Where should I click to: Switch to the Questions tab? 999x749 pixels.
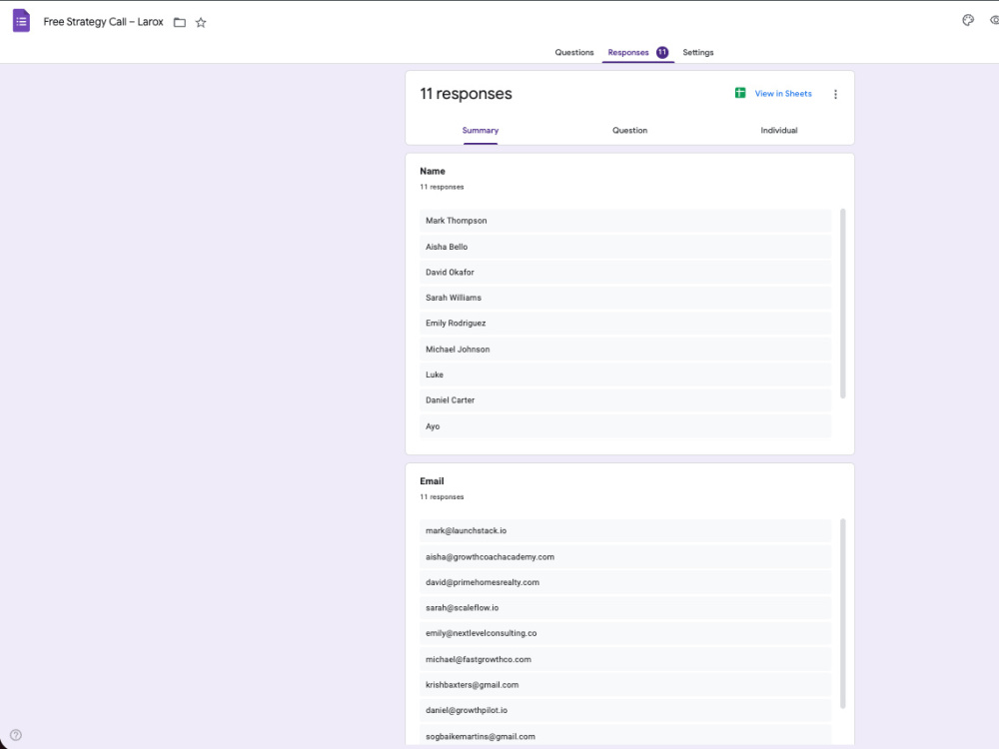click(574, 52)
